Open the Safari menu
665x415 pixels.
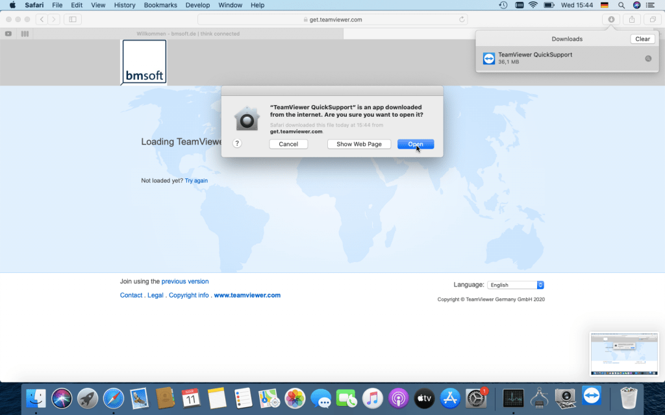pyautogui.click(x=34, y=5)
